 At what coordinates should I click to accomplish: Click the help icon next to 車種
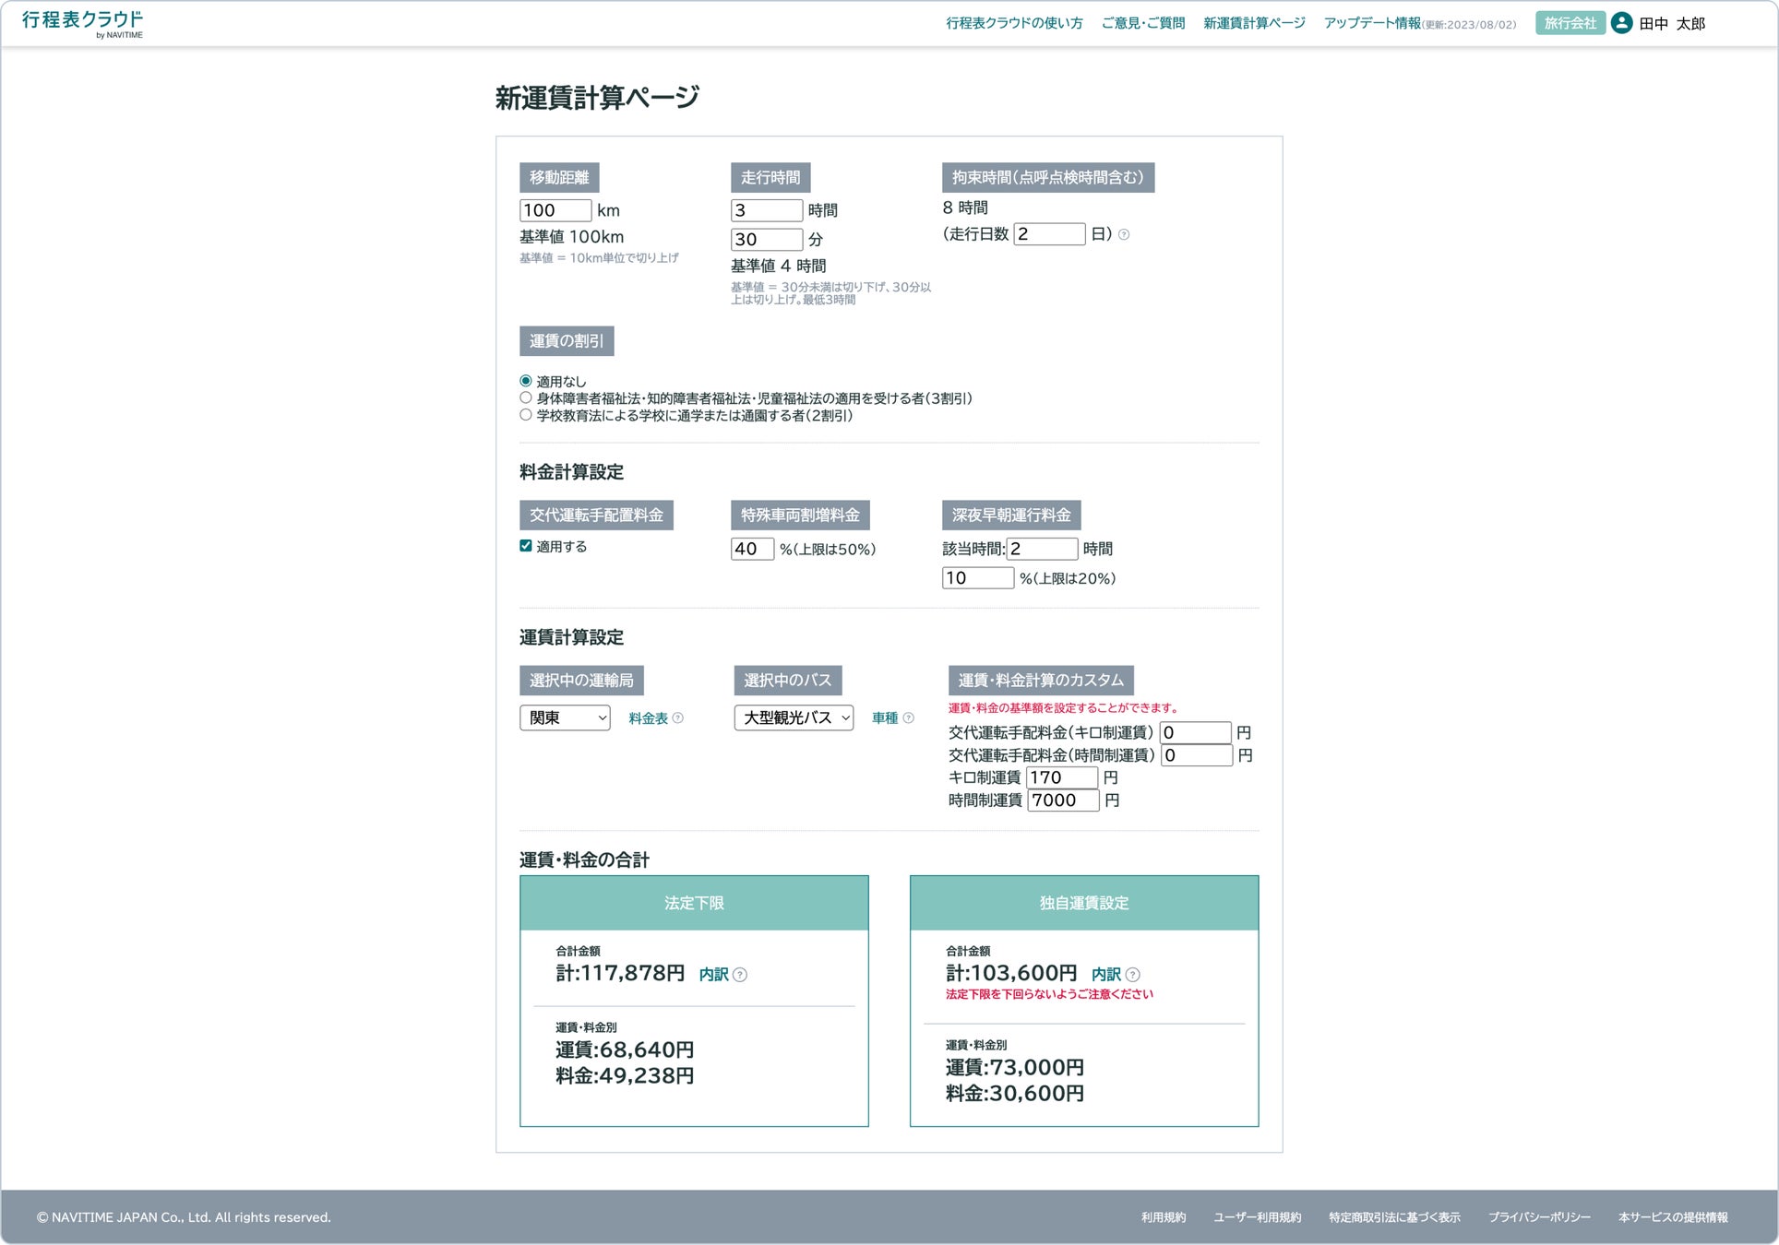908,718
